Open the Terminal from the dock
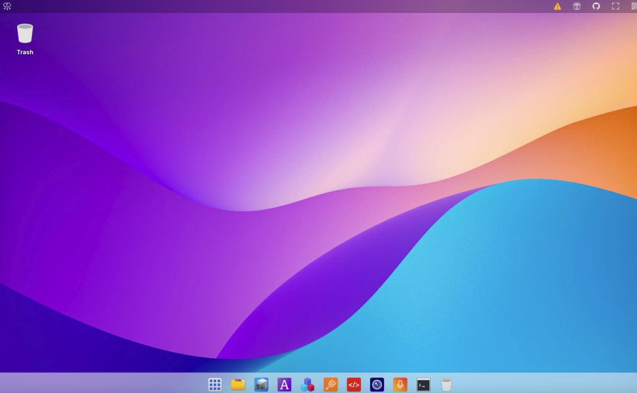Viewport: 637px width, 393px height. point(423,385)
